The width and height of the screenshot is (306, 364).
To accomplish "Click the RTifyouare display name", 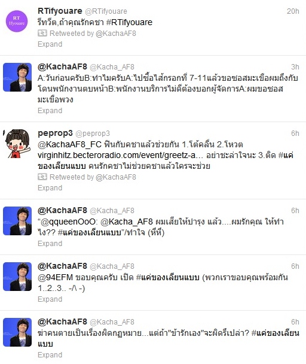I will [x=60, y=11].
